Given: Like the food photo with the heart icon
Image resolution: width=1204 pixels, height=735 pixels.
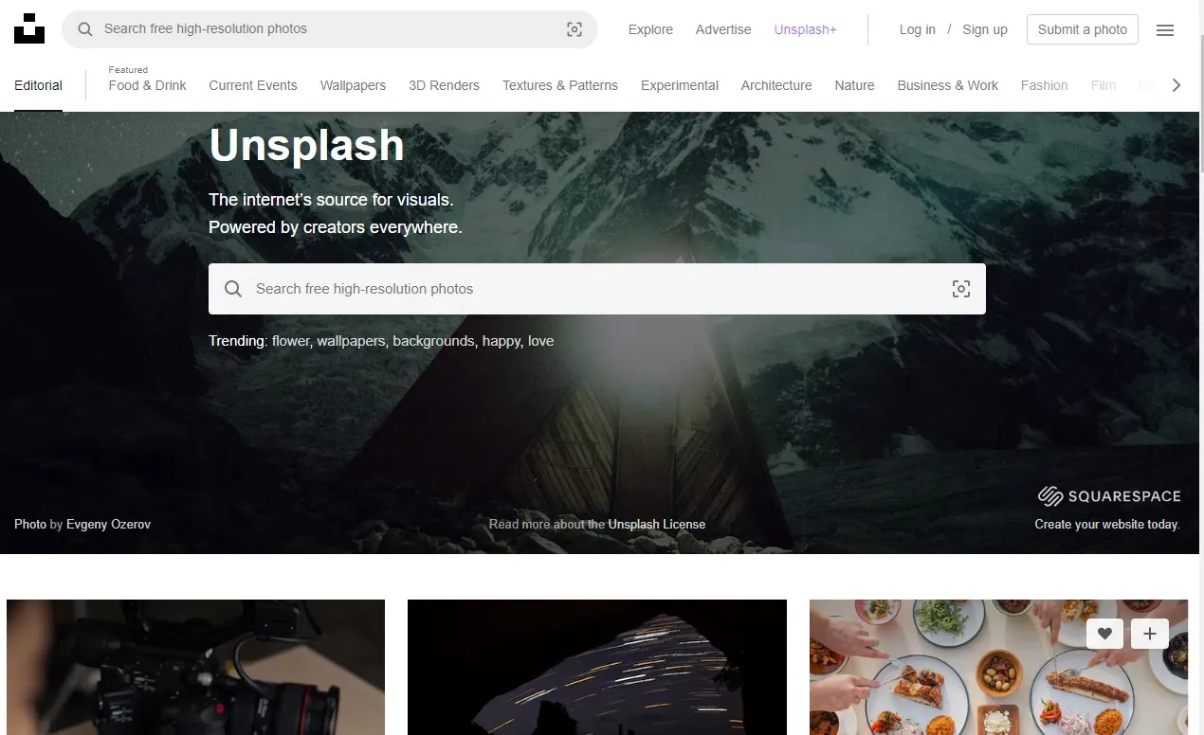Looking at the screenshot, I should (x=1104, y=634).
